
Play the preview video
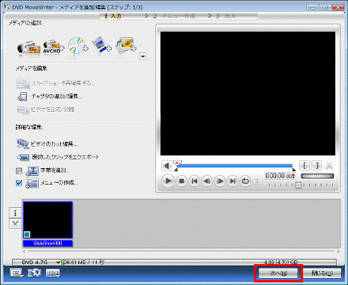tap(168, 181)
